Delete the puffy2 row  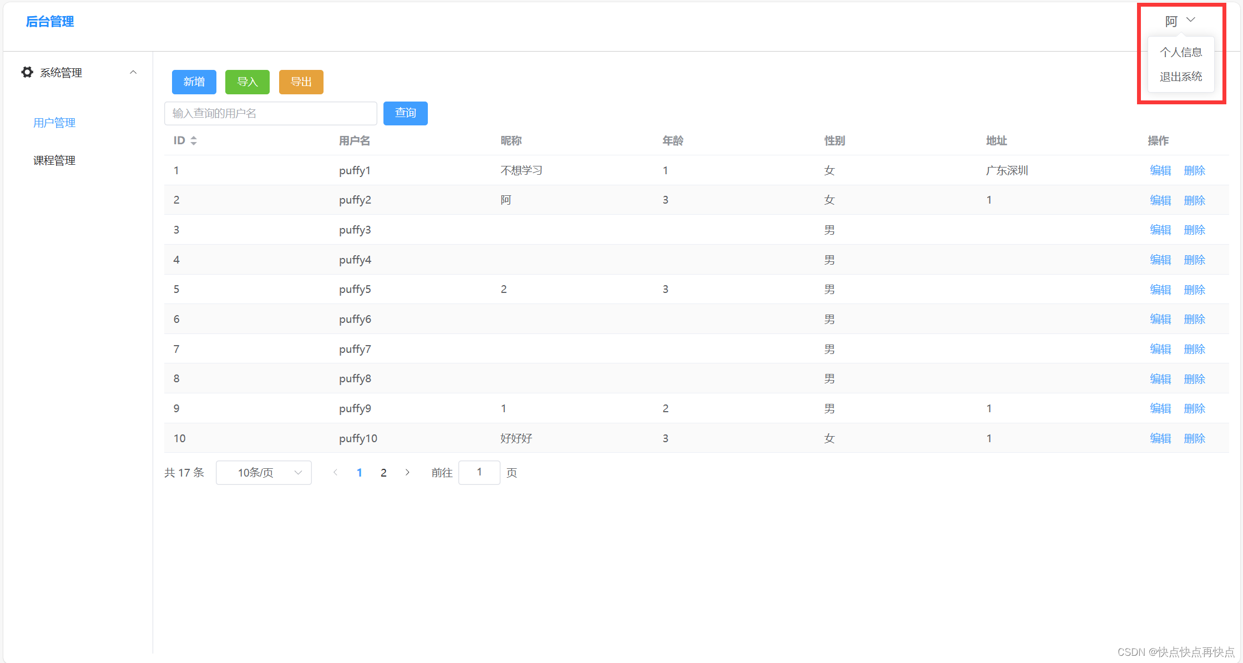(x=1195, y=200)
